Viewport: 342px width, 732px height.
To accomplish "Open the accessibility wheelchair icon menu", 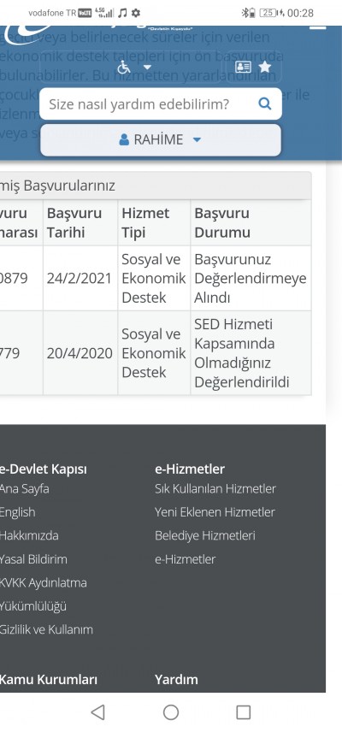I will coord(124,68).
